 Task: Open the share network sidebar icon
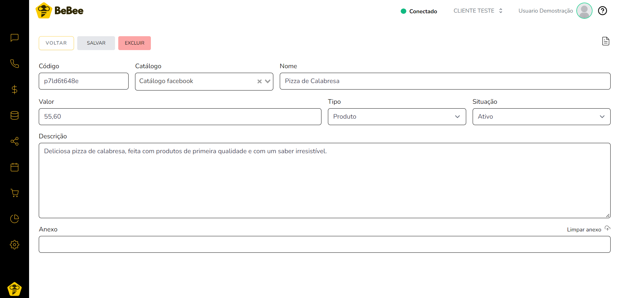15,141
